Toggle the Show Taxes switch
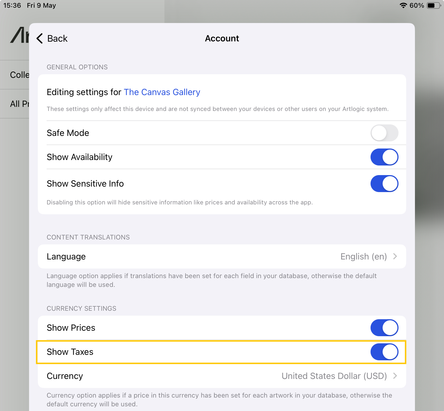The height and width of the screenshot is (411, 444). coord(384,352)
